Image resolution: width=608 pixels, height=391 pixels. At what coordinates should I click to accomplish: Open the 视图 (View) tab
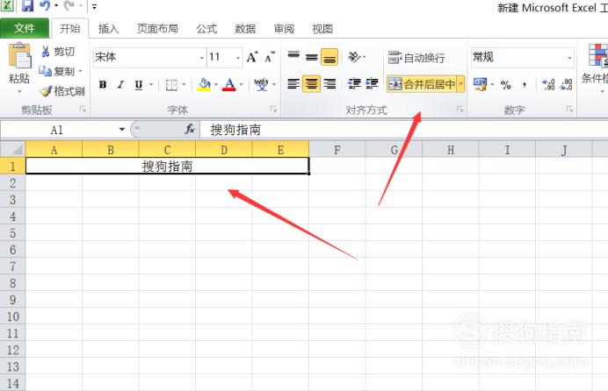(322, 29)
